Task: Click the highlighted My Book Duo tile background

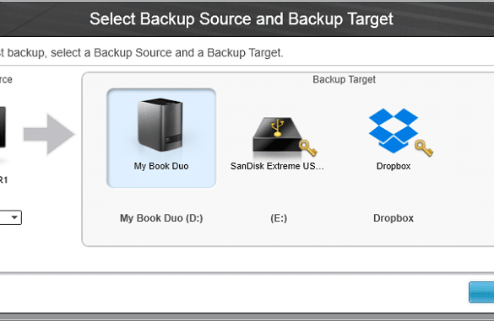Action: [161, 138]
